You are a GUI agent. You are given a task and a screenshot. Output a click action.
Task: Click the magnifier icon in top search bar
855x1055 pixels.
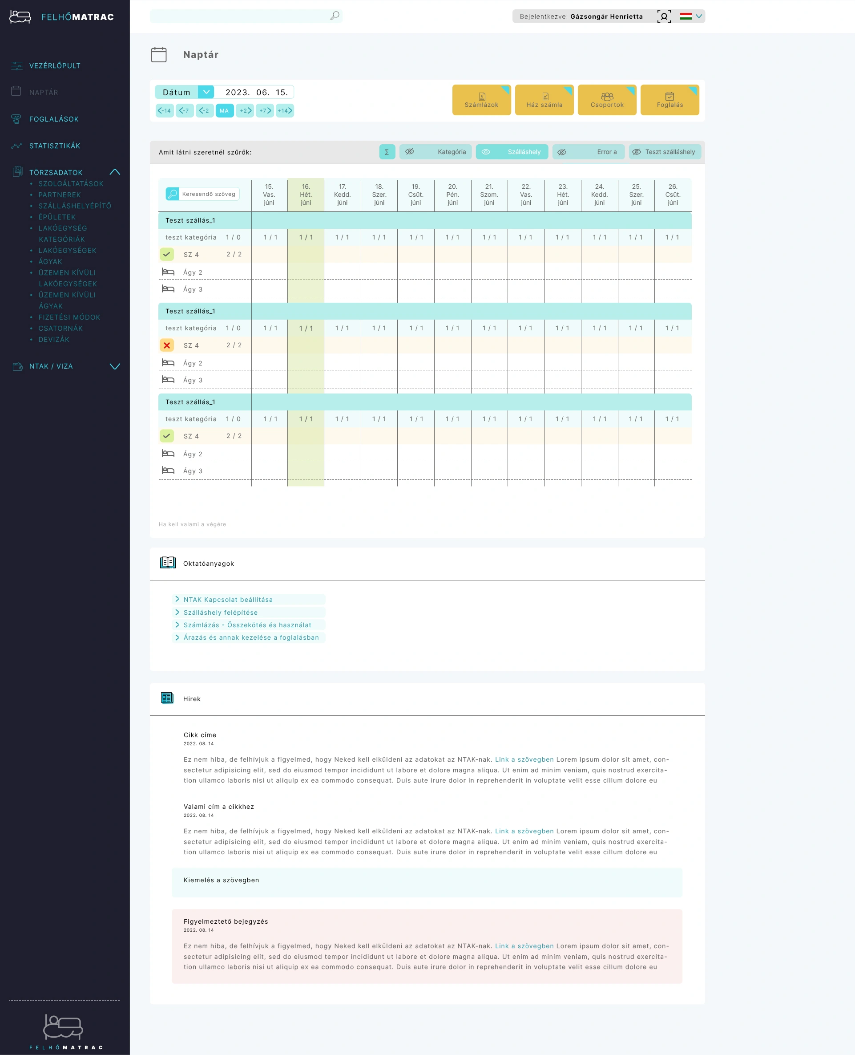coord(335,16)
